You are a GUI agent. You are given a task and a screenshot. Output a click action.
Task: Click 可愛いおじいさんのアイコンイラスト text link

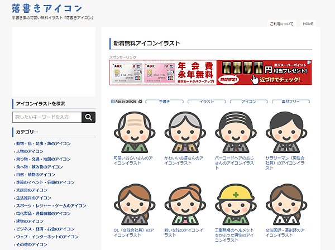pyautogui.click(x=133, y=161)
